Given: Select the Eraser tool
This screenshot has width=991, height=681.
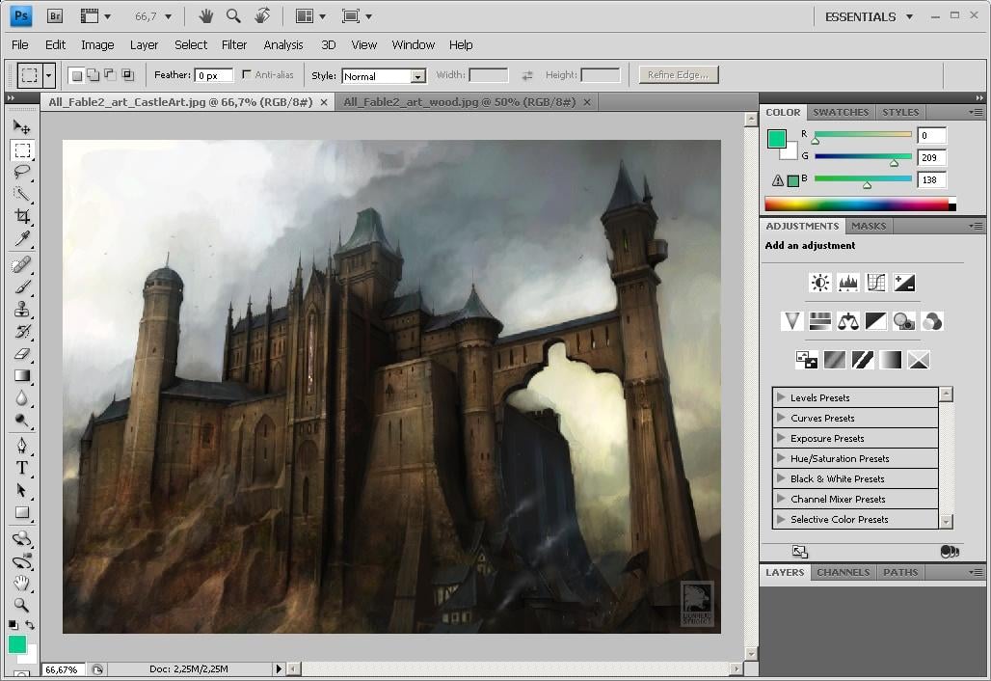Looking at the screenshot, I should (x=21, y=354).
